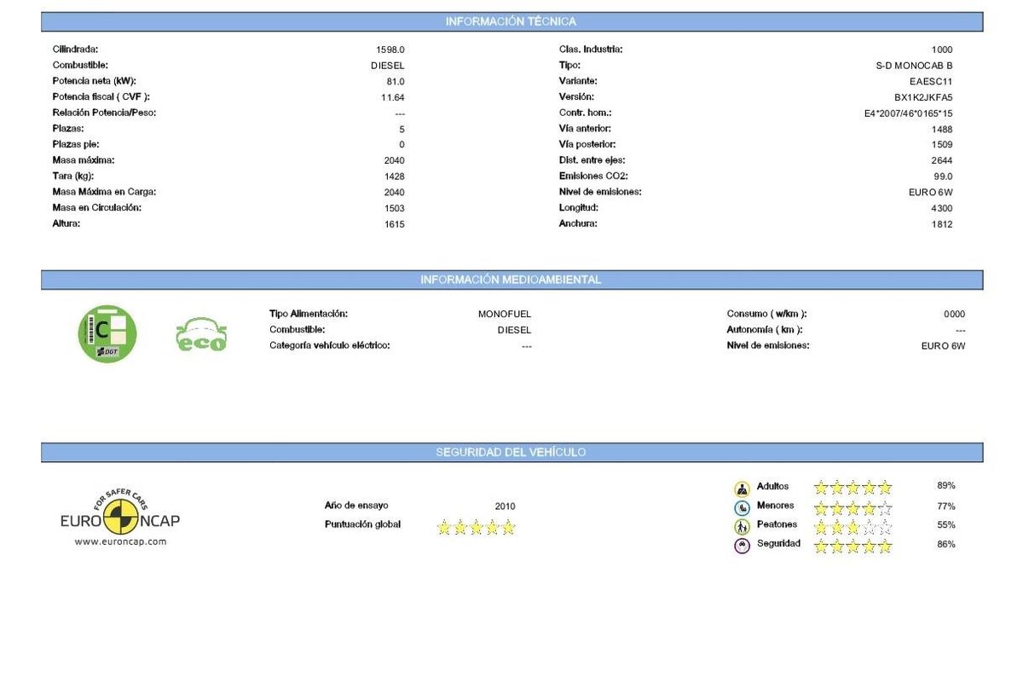Screen dimensions: 1023x689
Task: Collapse the INFORMACIÓN MEDIOAMBIENTAL section
Action: [x=511, y=279]
